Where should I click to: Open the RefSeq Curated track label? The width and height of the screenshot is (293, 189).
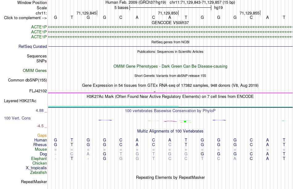[x=33, y=46]
